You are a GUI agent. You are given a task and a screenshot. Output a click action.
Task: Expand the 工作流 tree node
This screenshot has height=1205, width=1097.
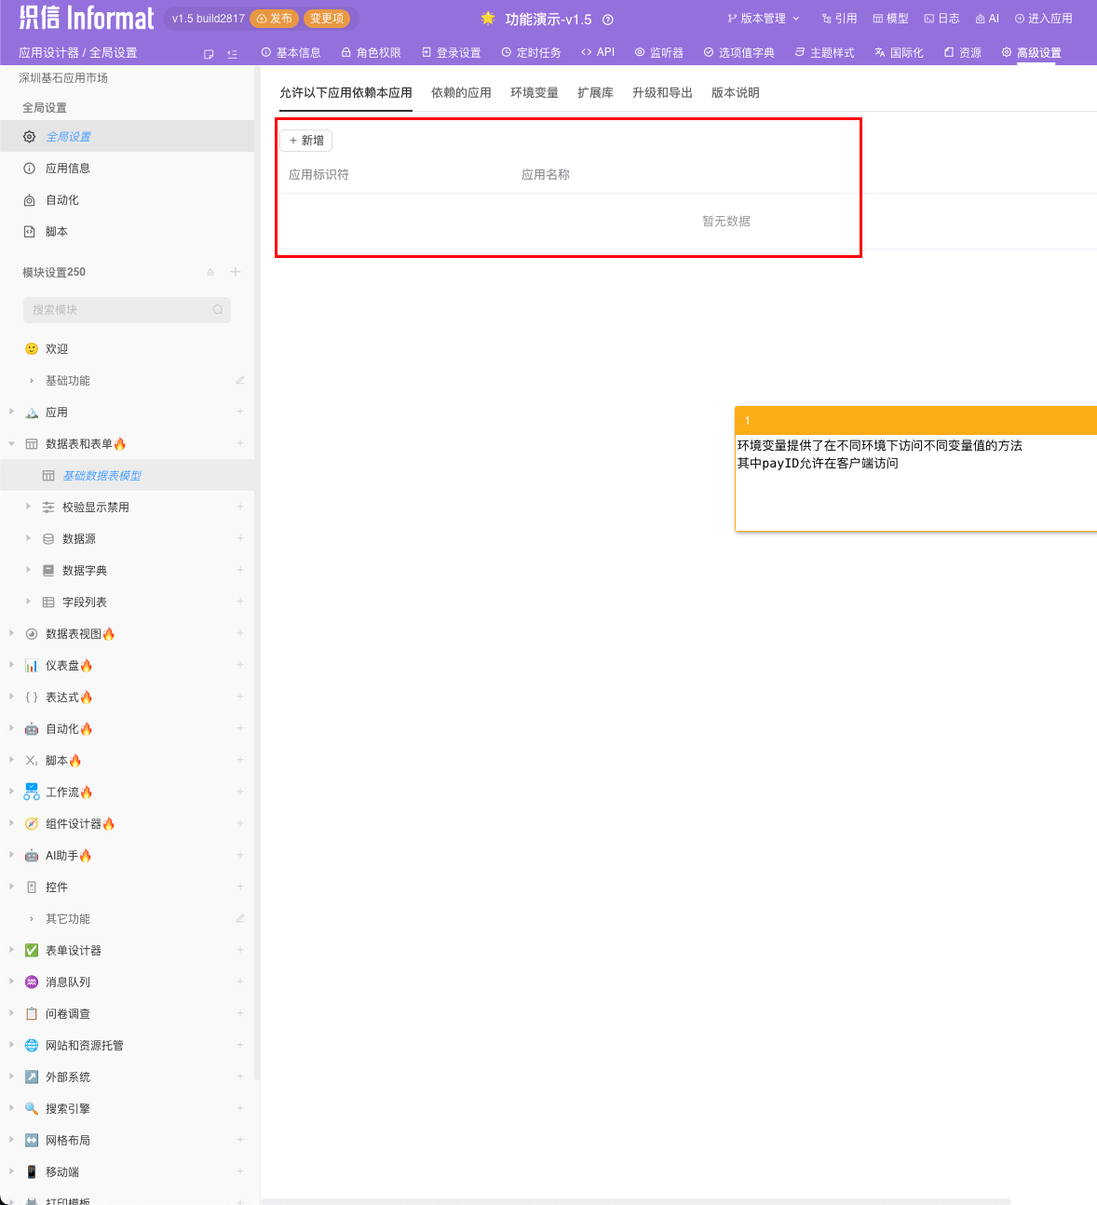point(11,792)
